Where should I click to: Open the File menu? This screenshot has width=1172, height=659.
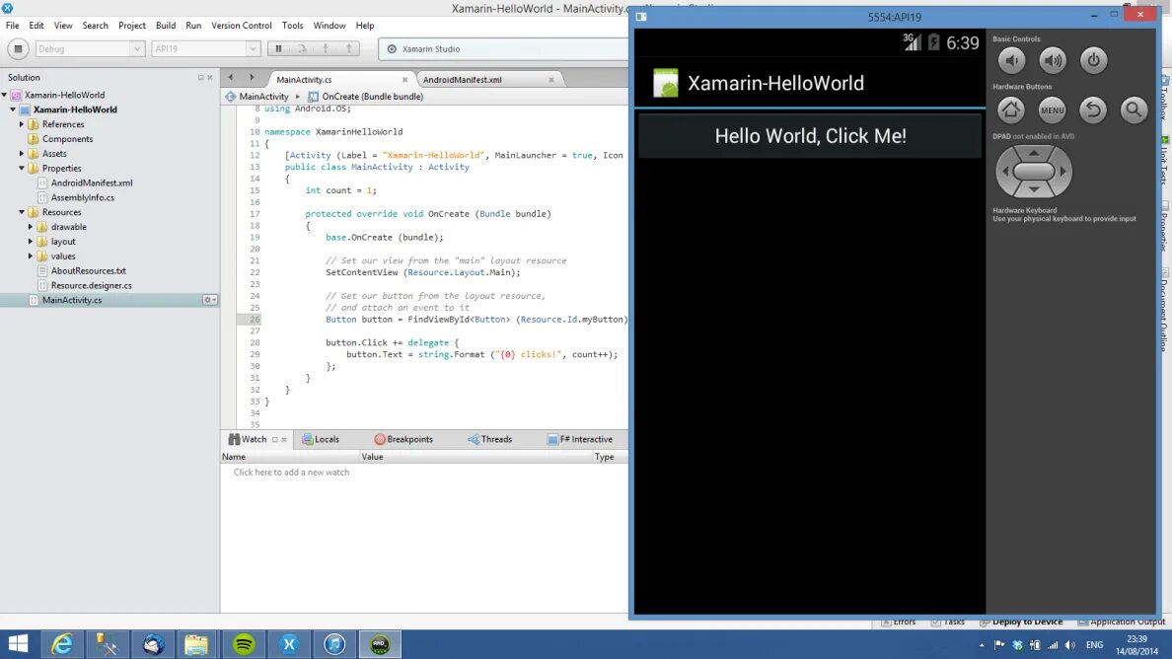point(13,26)
